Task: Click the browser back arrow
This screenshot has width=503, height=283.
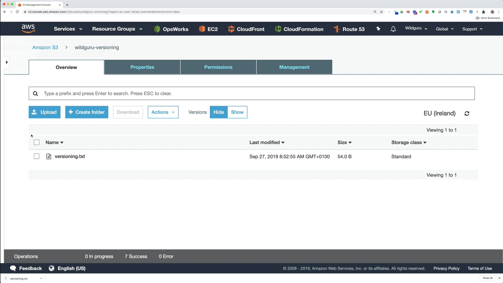Action: 5,12
